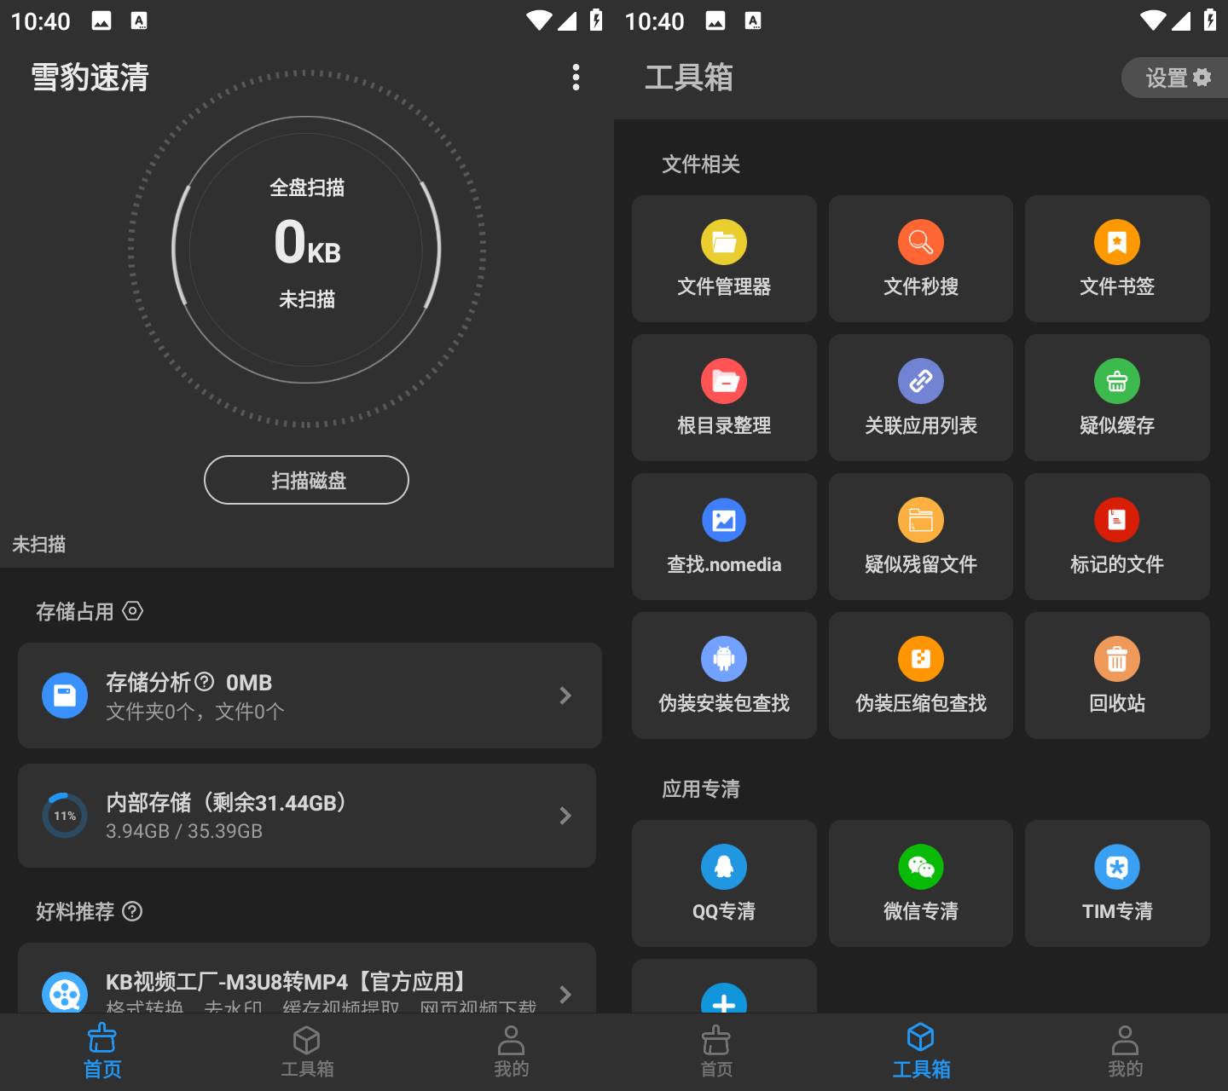Open 设置 settings in the toolbox
Image resolution: width=1228 pixels, height=1091 pixels.
point(1174,78)
